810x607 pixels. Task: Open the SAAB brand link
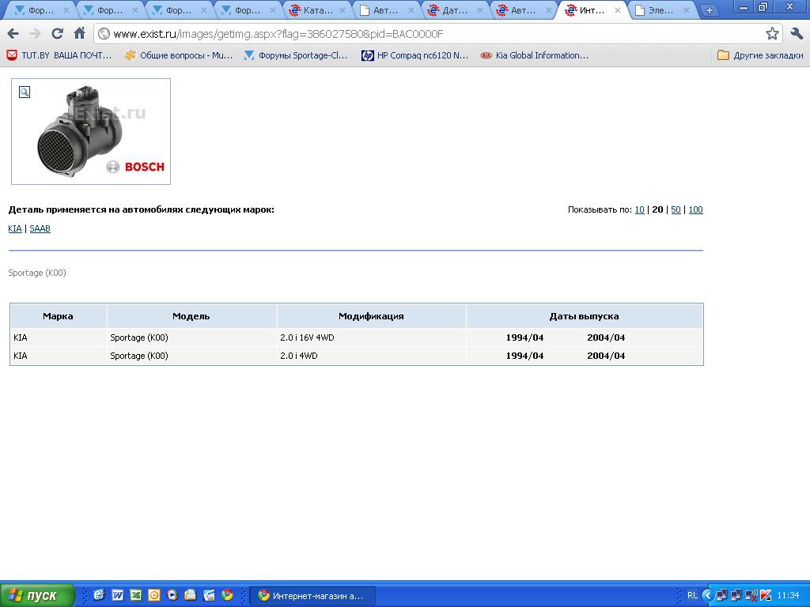tap(40, 228)
